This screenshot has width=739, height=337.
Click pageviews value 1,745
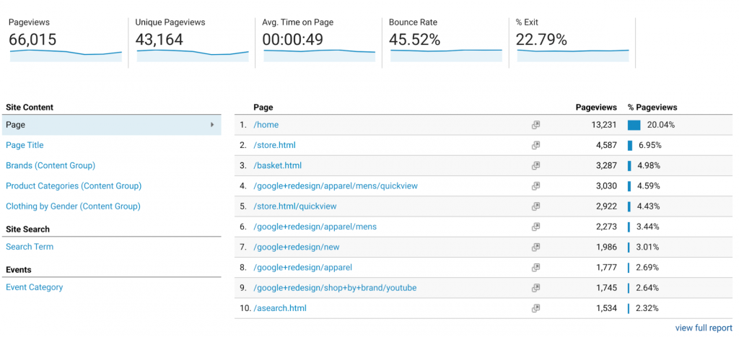(606, 287)
